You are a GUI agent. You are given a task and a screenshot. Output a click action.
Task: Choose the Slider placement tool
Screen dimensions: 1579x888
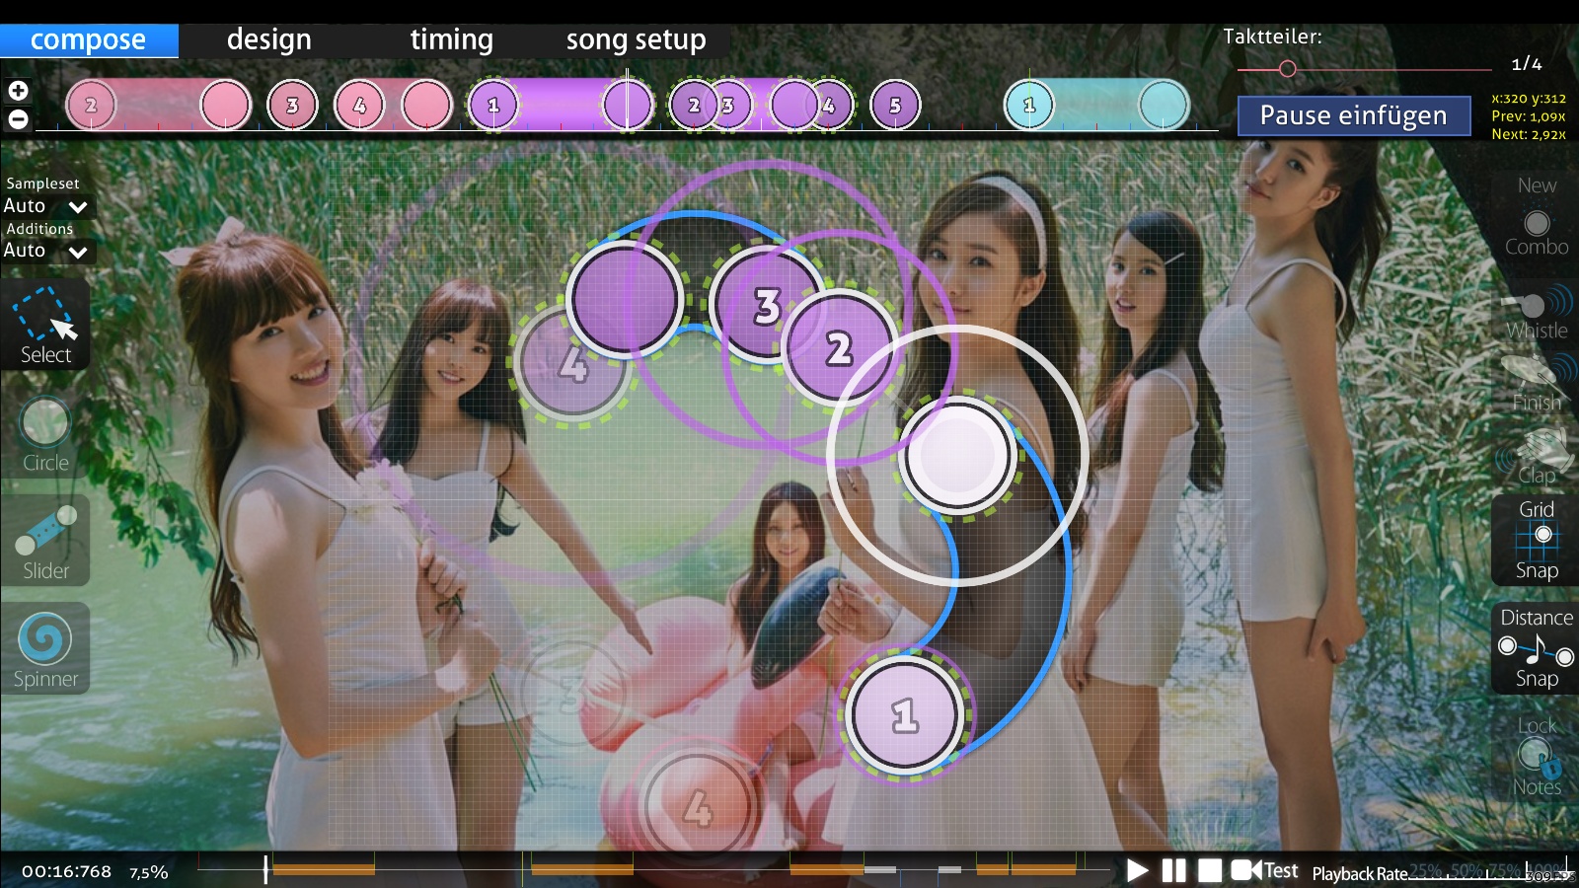(x=45, y=543)
